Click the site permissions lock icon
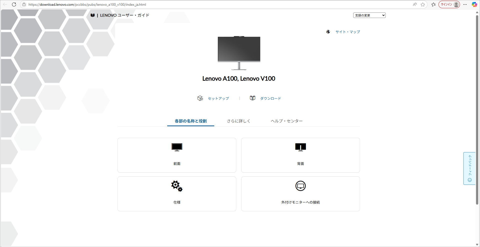Image resolution: width=480 pixels, height=247 pixels. tap(24, 4)
